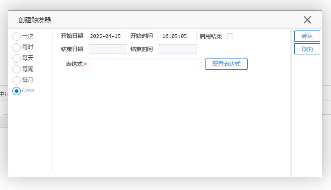Open the 配置表达式 dialog

coord(226,64)
